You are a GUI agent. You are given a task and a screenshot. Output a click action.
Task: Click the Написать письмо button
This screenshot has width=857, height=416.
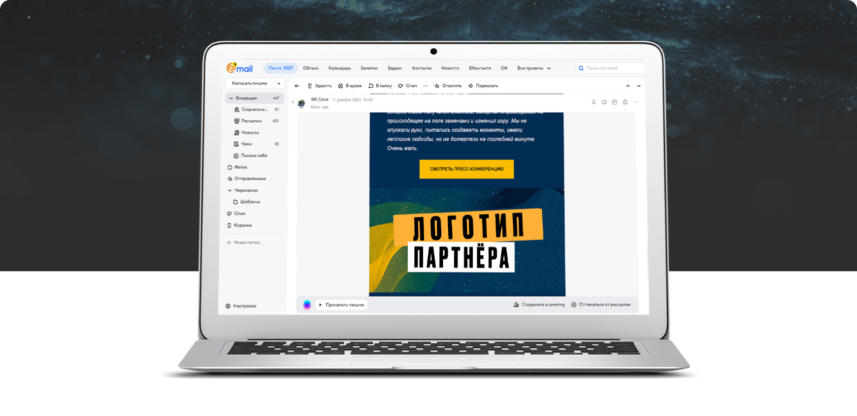(x=250, y=83)
